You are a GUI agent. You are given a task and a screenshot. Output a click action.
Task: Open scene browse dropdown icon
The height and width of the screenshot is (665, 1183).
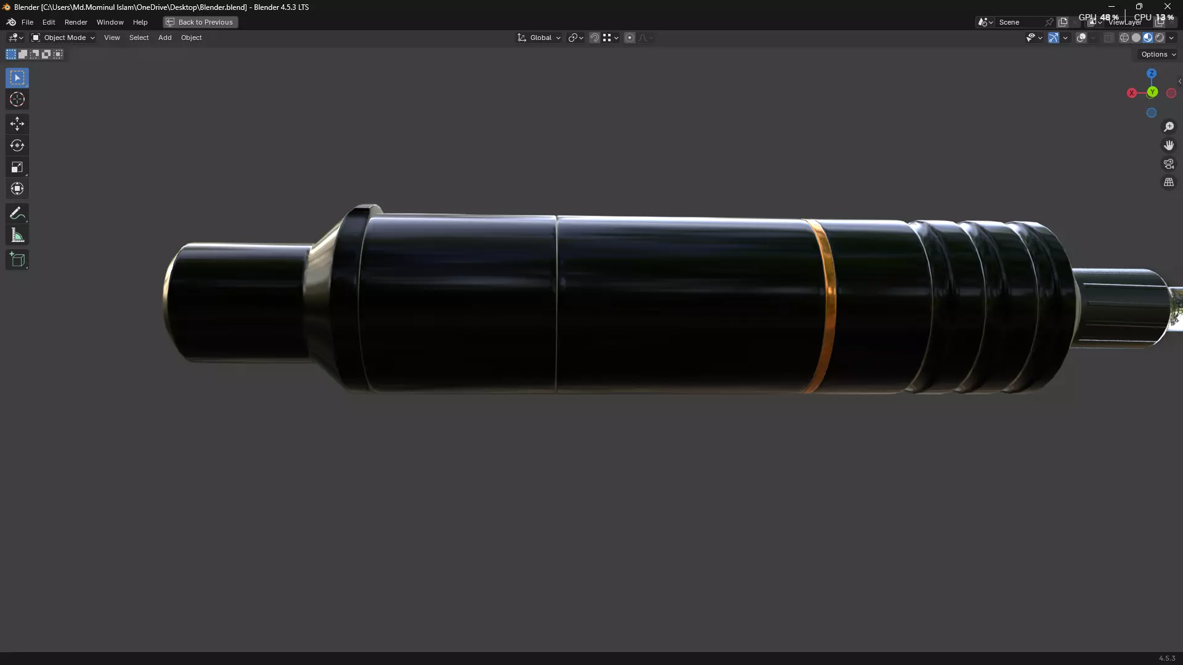pos(985,22)
